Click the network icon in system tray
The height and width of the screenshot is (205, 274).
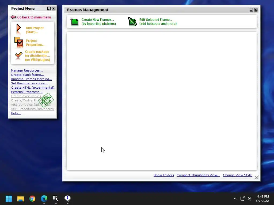pyautogui.click(x=242, y=199)
